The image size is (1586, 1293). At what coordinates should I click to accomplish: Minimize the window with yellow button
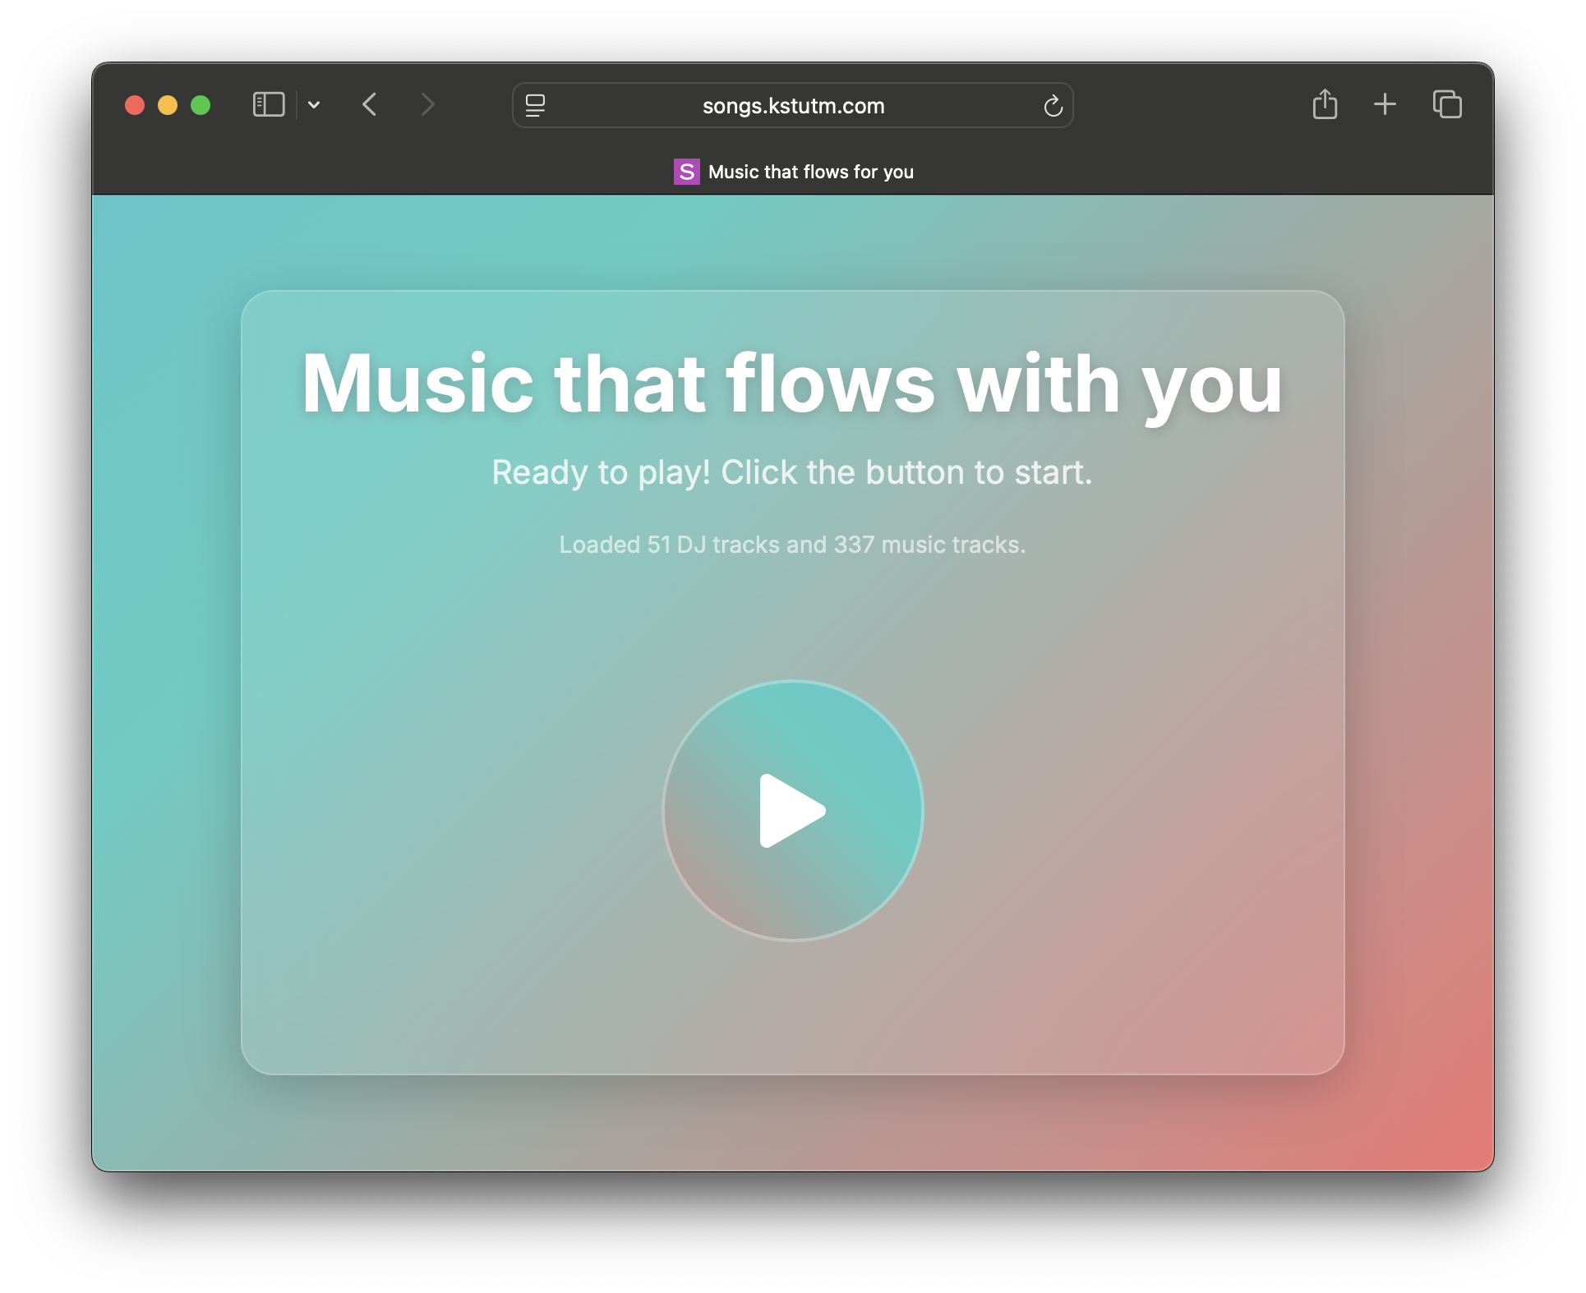pyautogui.click(x=168, y=105)
